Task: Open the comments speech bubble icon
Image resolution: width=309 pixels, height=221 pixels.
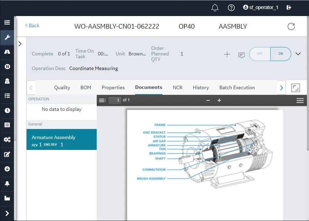Action: 241,55
